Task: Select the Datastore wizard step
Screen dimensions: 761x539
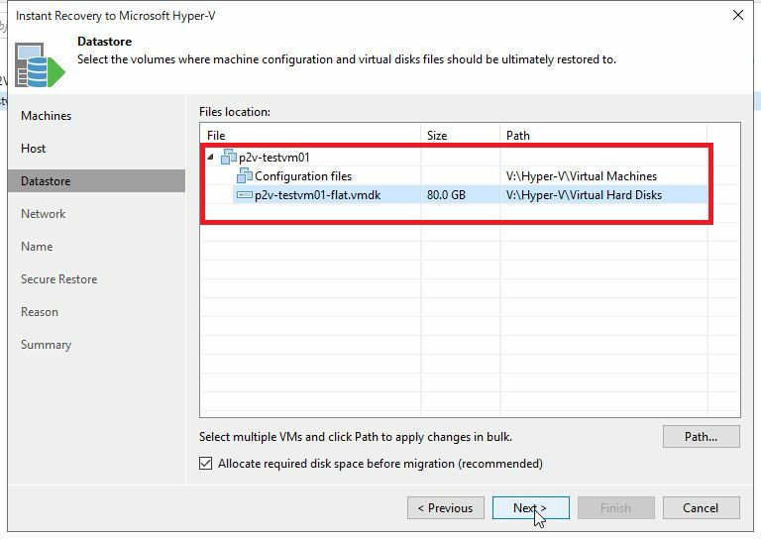Action: coord(46,181)
